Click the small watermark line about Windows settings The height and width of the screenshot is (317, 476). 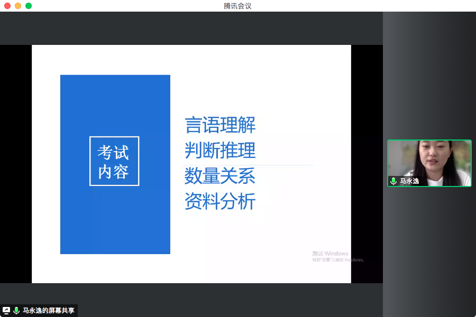[337, 260]
